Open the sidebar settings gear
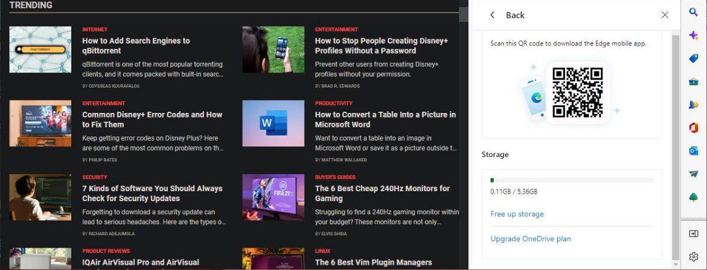This screenshot has height=270, width=707. (693, 256)
